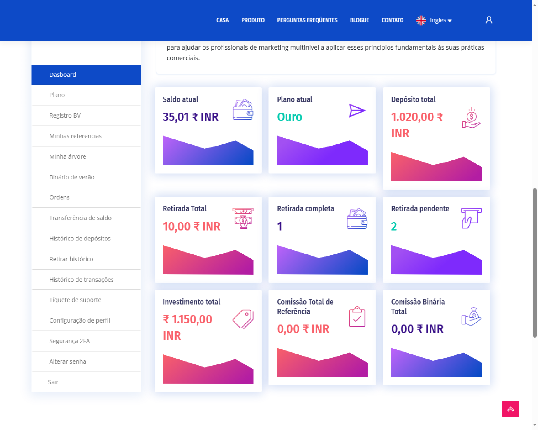Click the price tag icon on Investimento total
This screenshot has width=538, height=430.
click(x=243, y=319)
